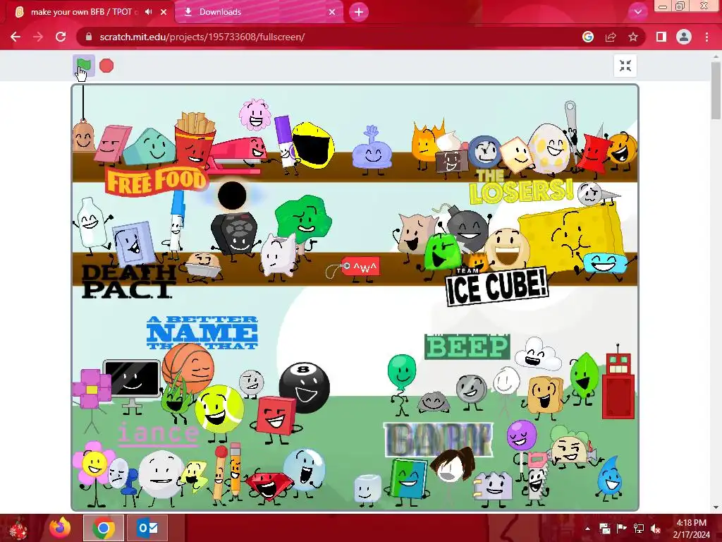Open the Google icon in the address bar

pyautogui.click(x=587, y=37)
